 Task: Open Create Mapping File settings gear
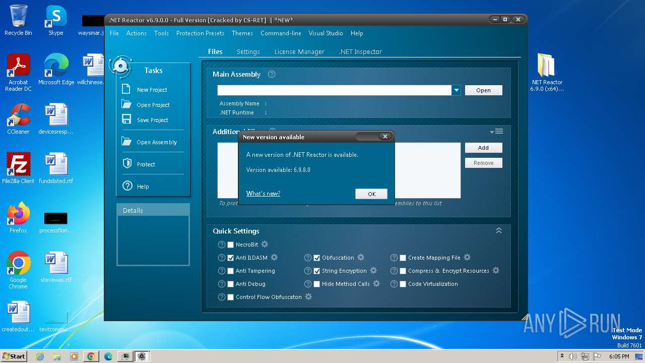[x=467, y=257]
